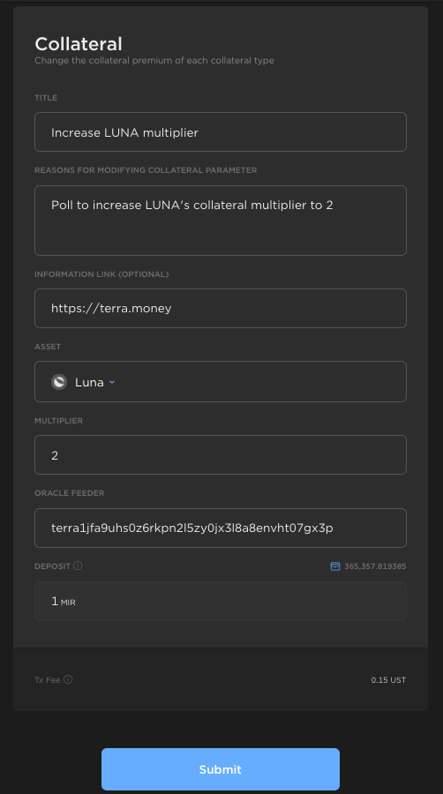Expand the asset dropdown chevron next to Luna
This screenshot has width=443, height=794.
coord(112,382)
